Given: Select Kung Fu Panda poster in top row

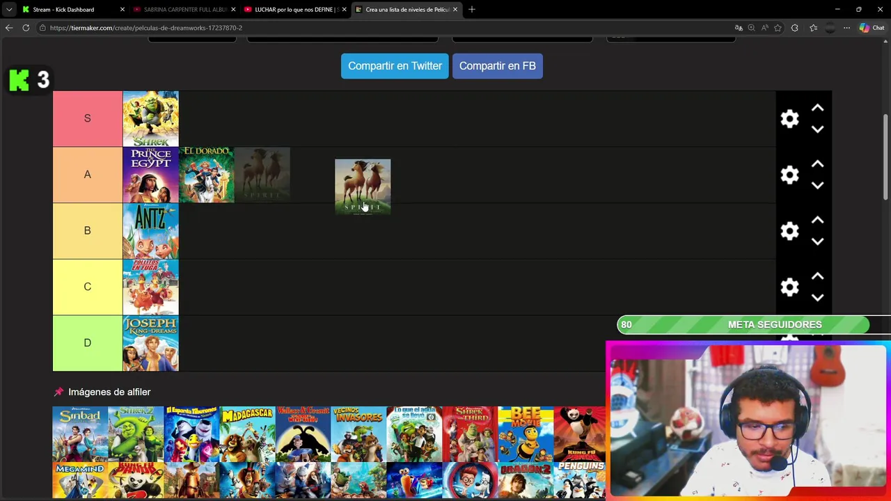Looking at the screenshot, I should click(x=579, y=434).
